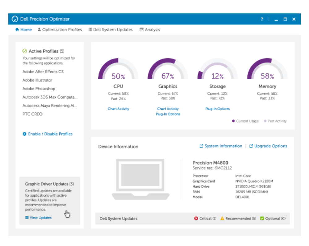Click Critical (1) updates count
The height and width of the screenshot is (246, 309).
(x=208, y=218)
